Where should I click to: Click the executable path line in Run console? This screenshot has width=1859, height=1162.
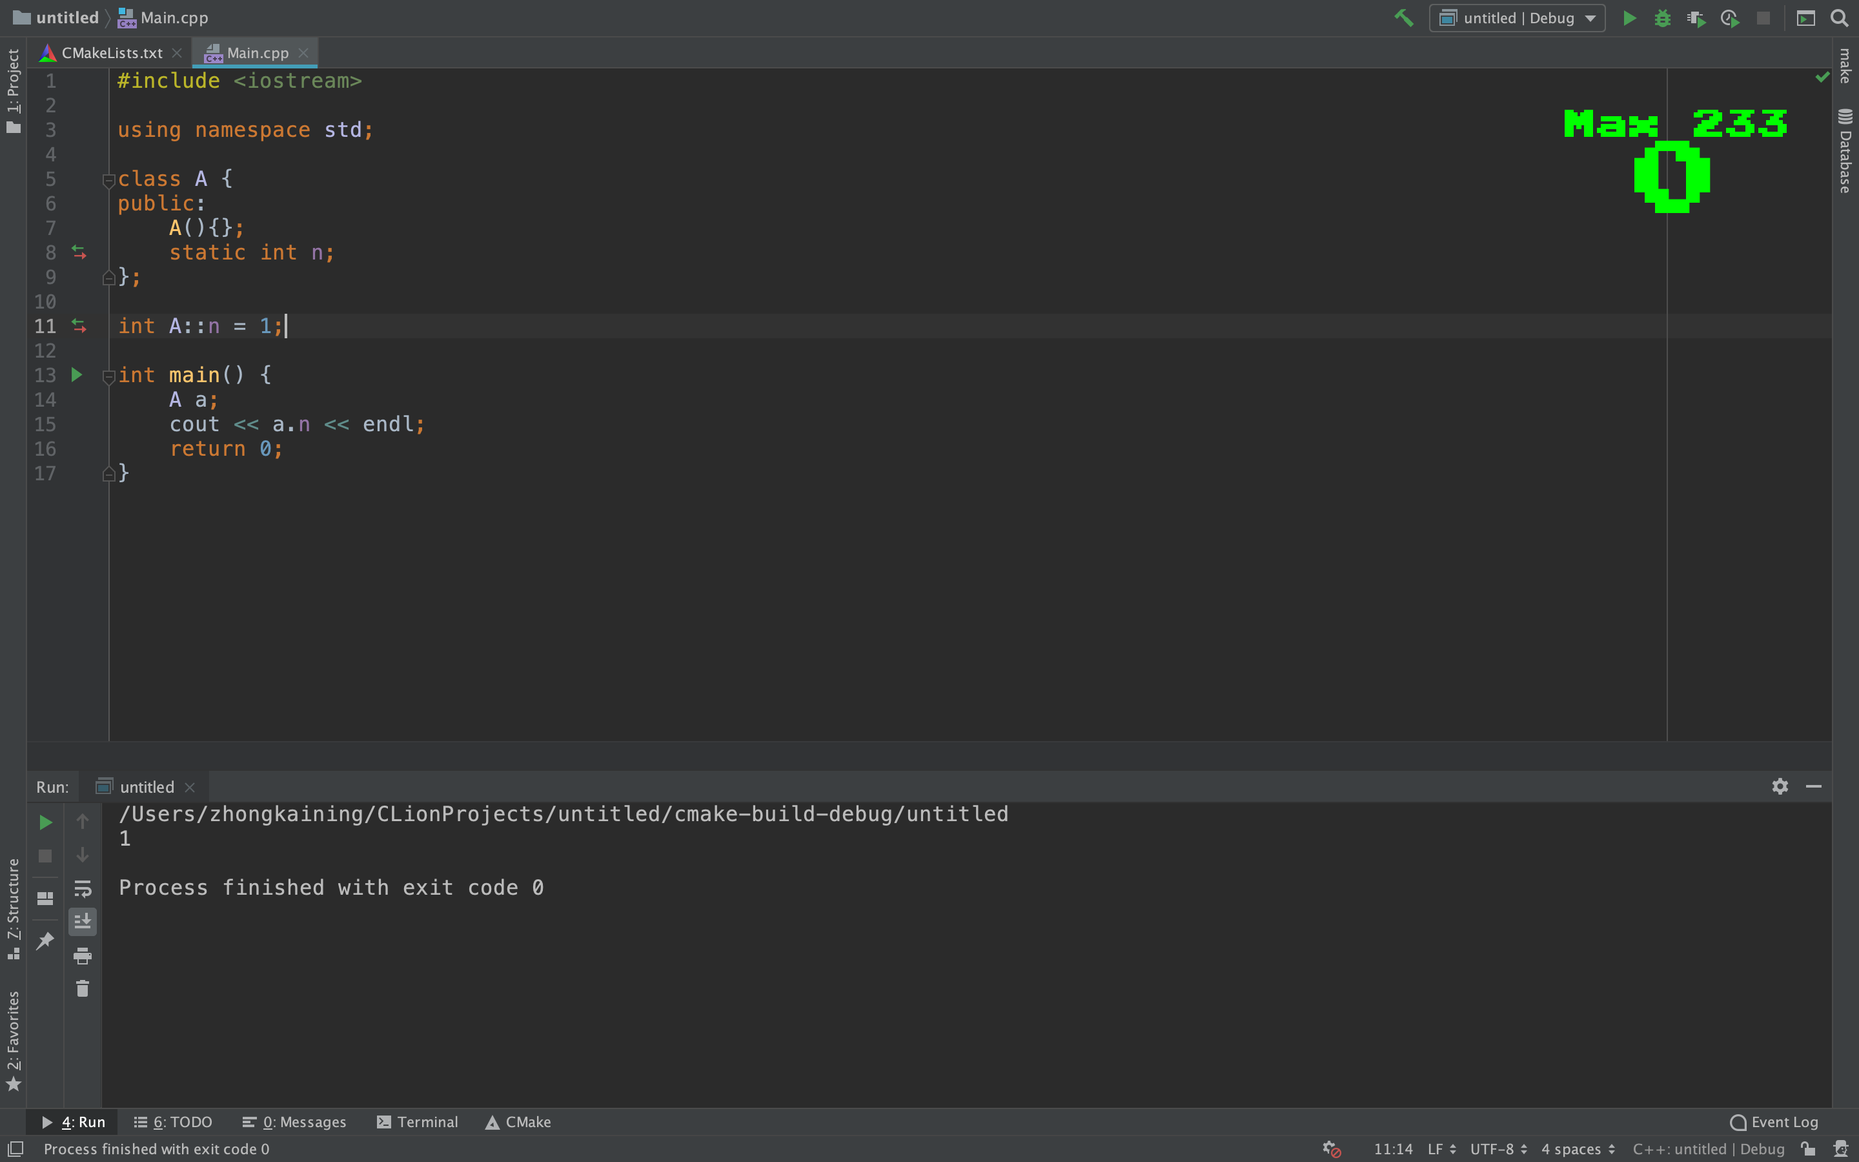(563, 814)
